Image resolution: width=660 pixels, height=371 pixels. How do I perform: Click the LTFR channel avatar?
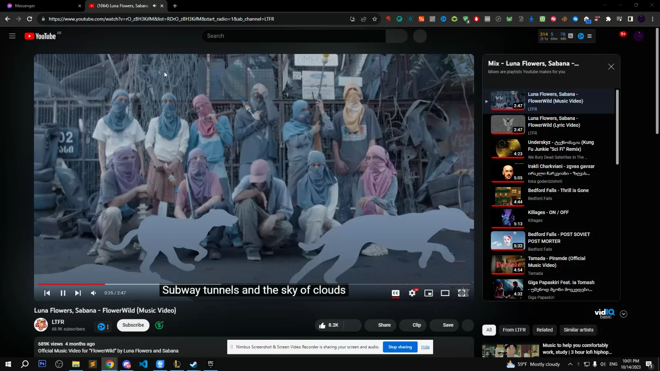41,325
